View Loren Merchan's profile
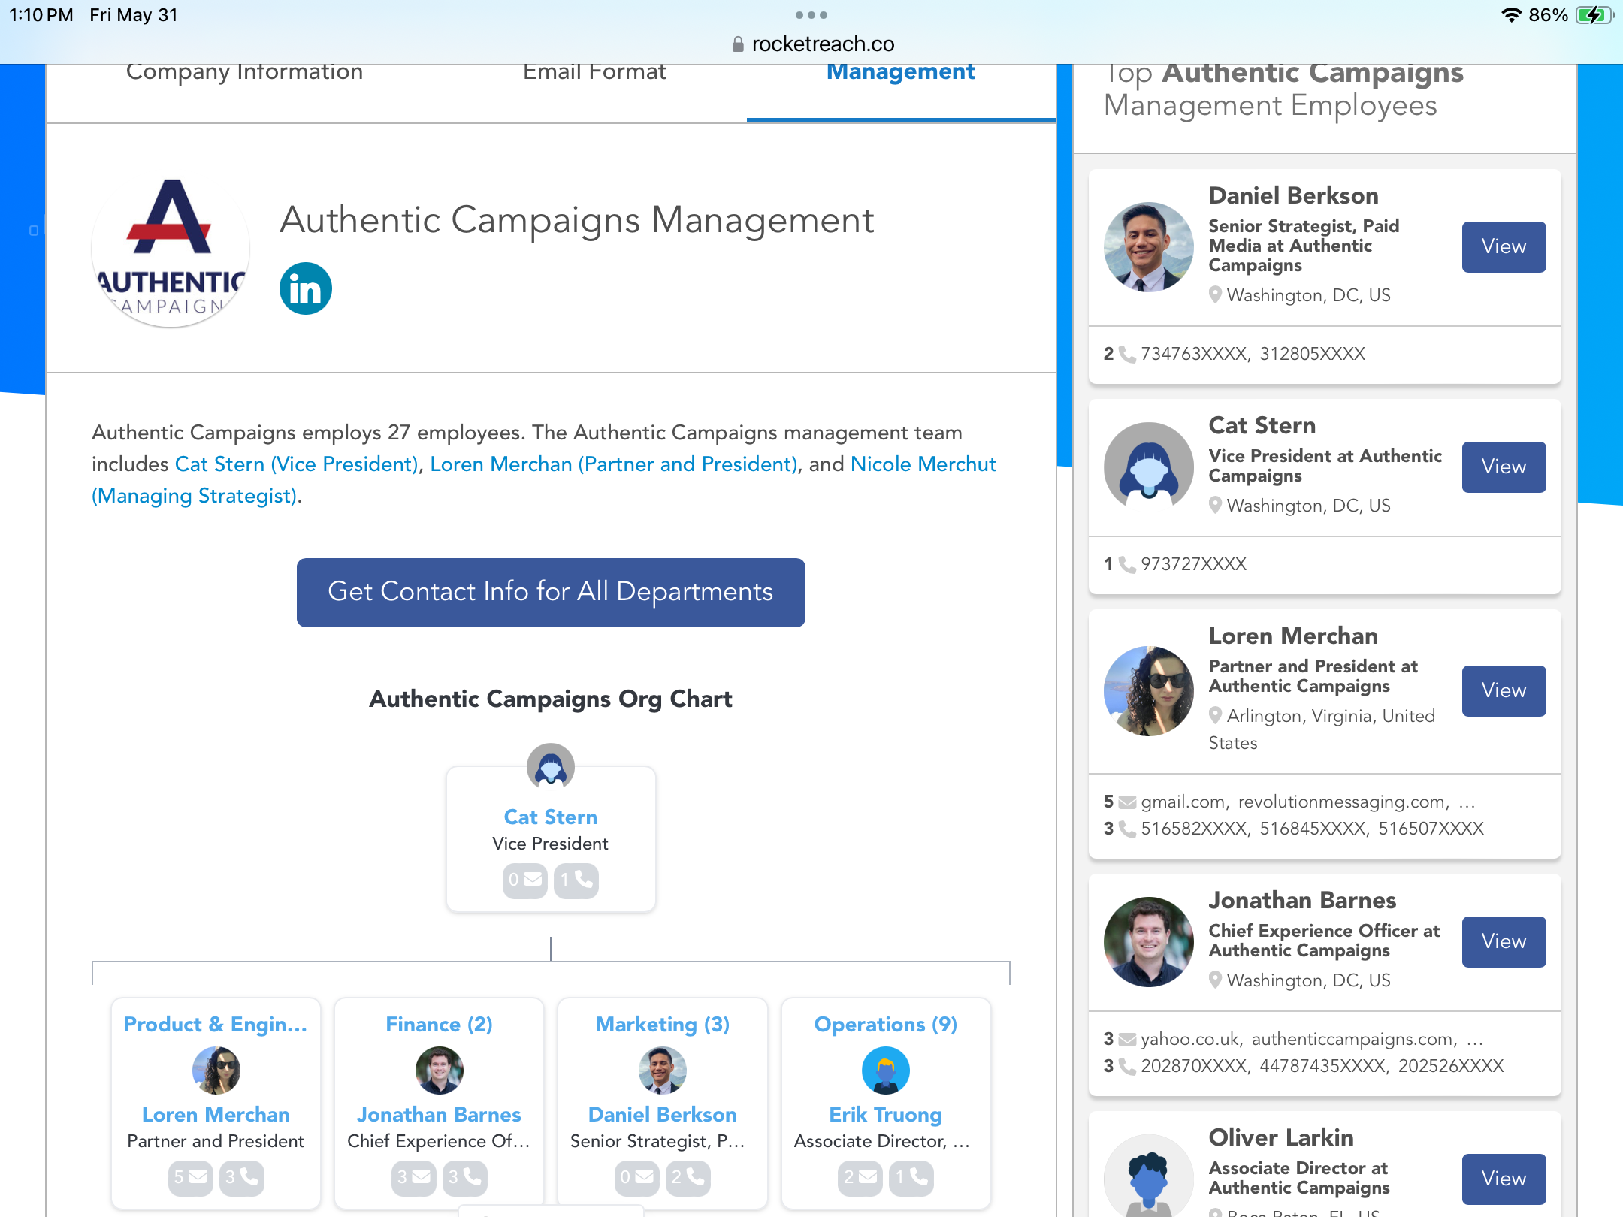 click(x=1504, y=690)
